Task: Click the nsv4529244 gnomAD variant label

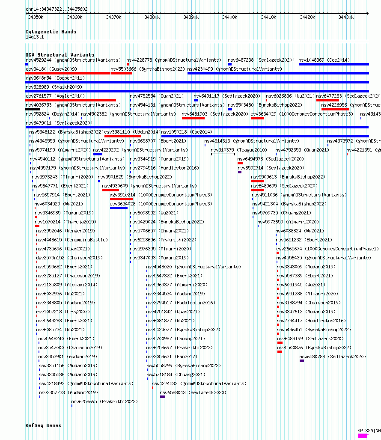Action: [x=73, y=60]
